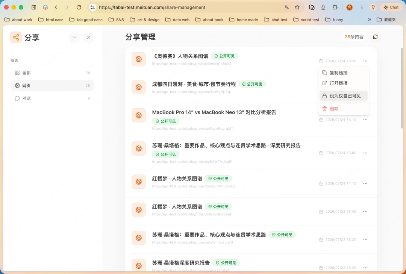Choose 设为仅自己可见 in the menu
406x274 pixels.
coord(344,96)
